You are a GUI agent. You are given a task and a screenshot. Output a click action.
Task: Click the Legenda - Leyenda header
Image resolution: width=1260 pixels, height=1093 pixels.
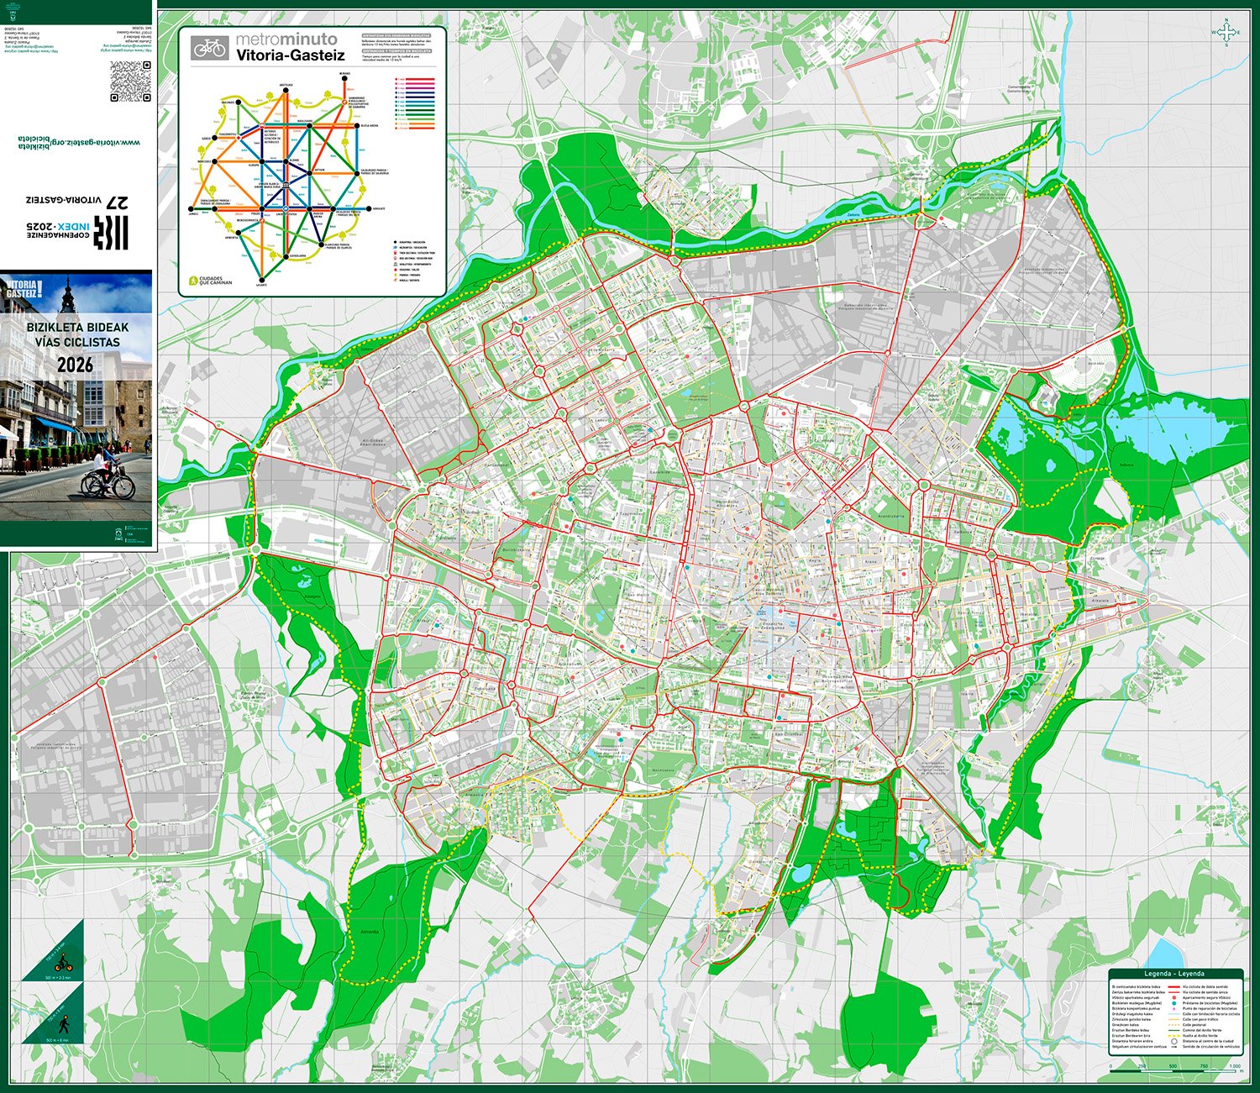click(1174, 974)
